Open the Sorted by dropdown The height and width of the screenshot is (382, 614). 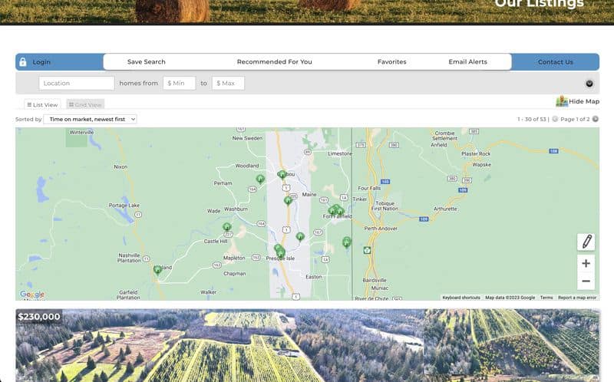click(90, 119)
